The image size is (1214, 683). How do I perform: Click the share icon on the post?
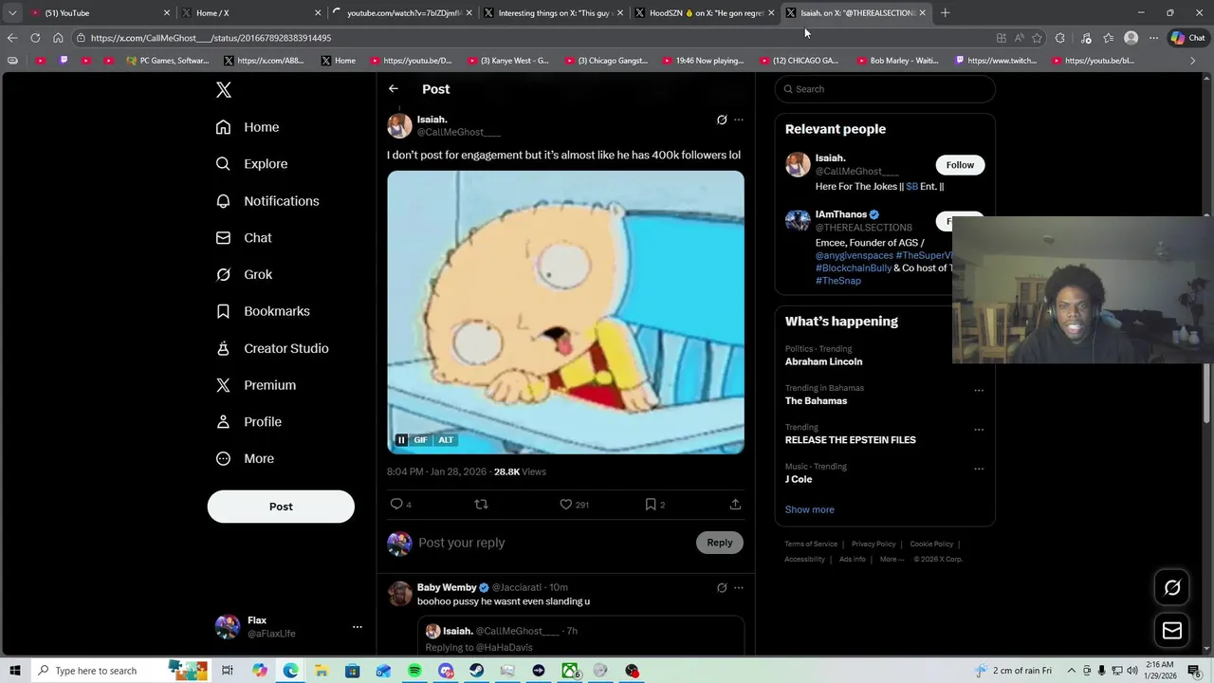735,505
